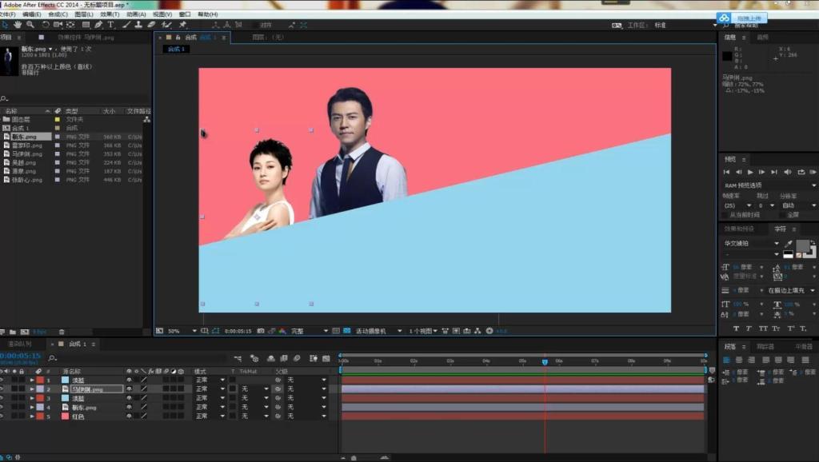Hide layer 4 靳东.png using its eye toggle

click(2, 407)
